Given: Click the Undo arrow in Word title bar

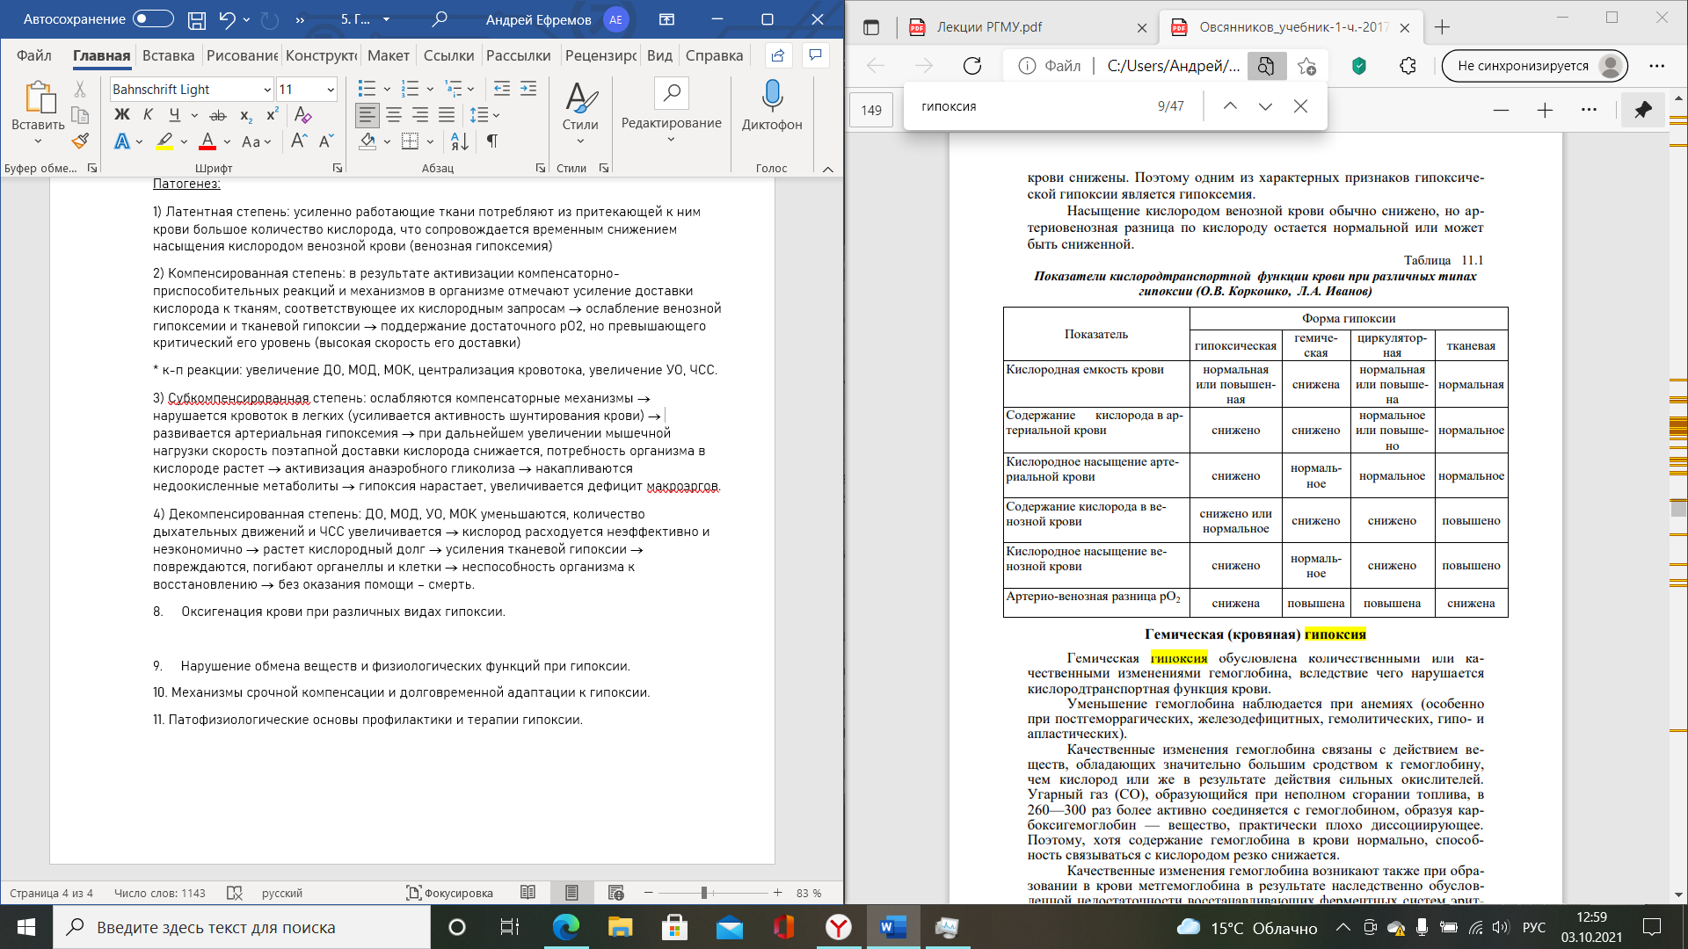Looking at the screenshot, I should pyautogui.click(x=228, y=19).
